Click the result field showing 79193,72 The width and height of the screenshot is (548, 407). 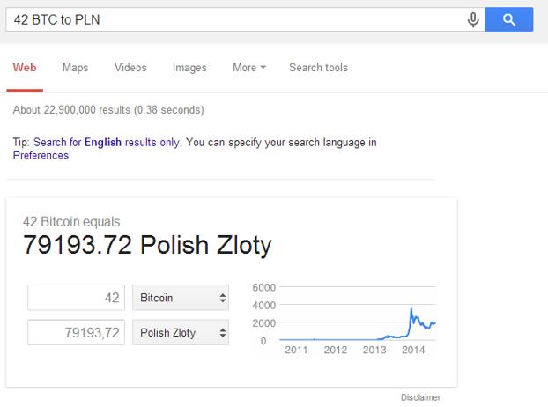click(x=76, y=332)
